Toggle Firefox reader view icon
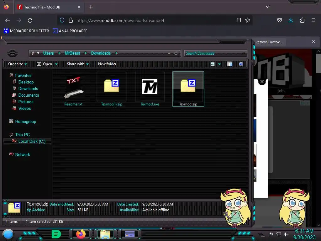This screenshot has height=241, width=321. (239, 20)
